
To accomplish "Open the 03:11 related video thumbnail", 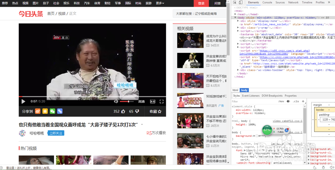I will [x=190, y=121].
